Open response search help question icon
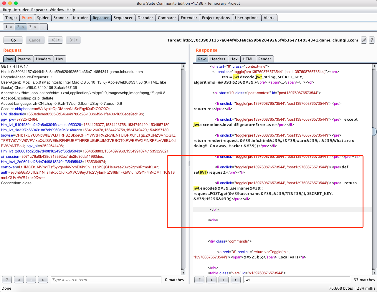Image resolution: width=377 pixels, height=292 pixels. [199, 280]
